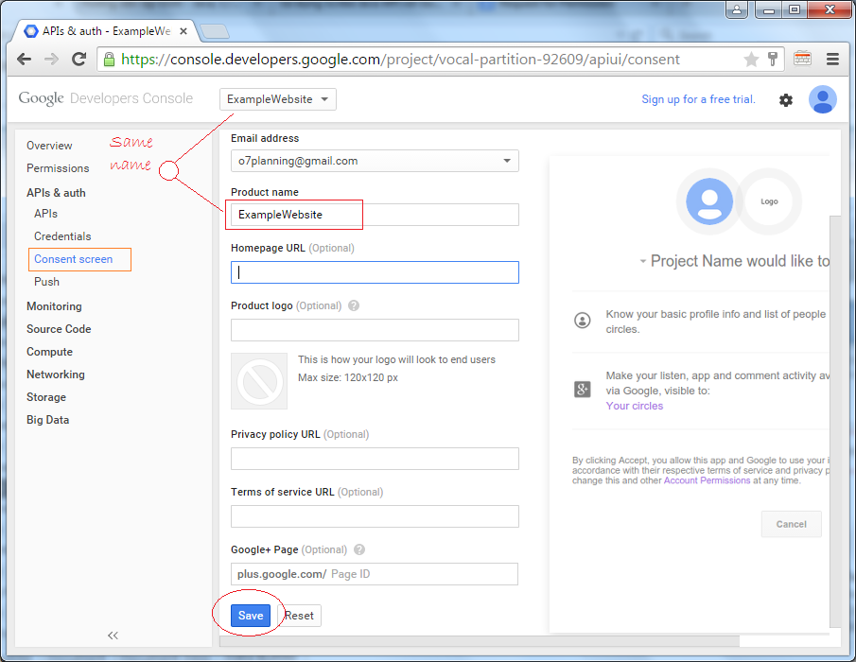Click the horizontal scrollbar at the bottom

(x=480, y=640)
